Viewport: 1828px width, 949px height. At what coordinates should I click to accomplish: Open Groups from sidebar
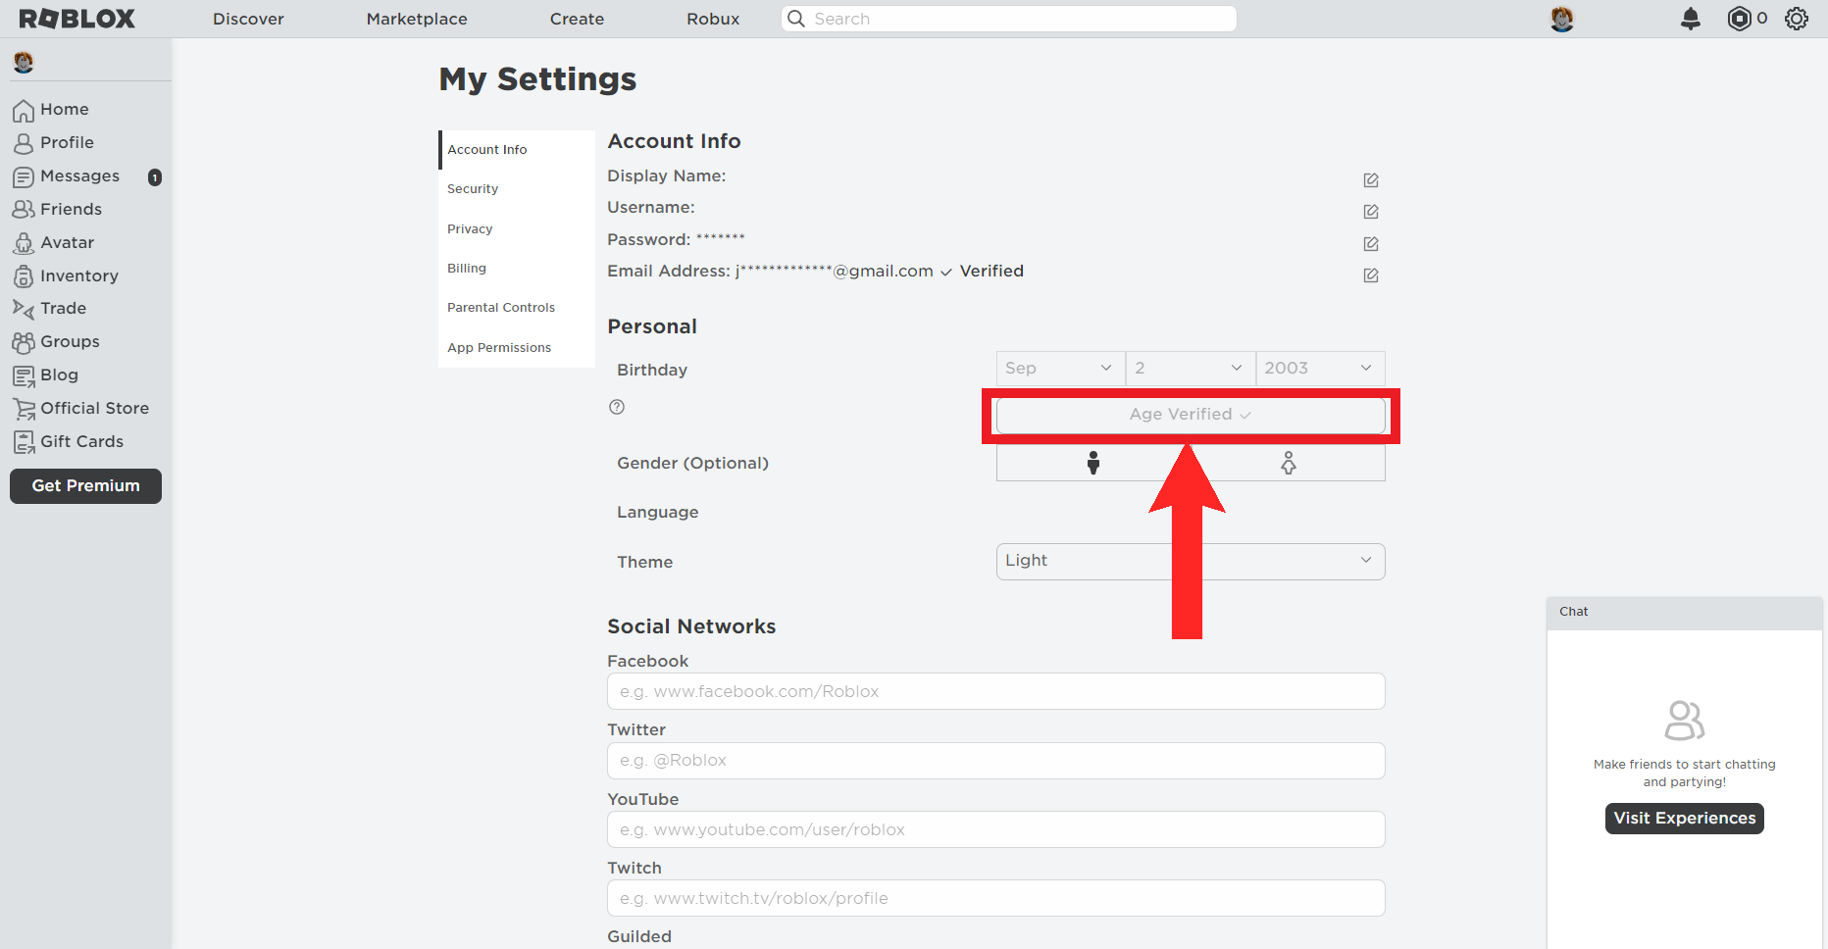[56, 342]
